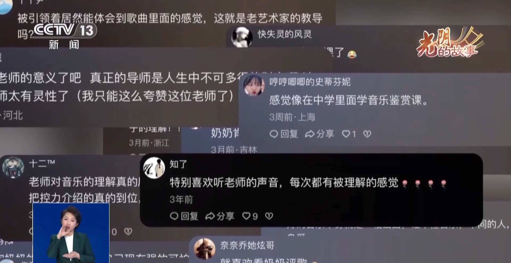Click username 快失灵的风灵
Image resolution: width=511 pixels, height=263 pixels.
coord(285,34)
